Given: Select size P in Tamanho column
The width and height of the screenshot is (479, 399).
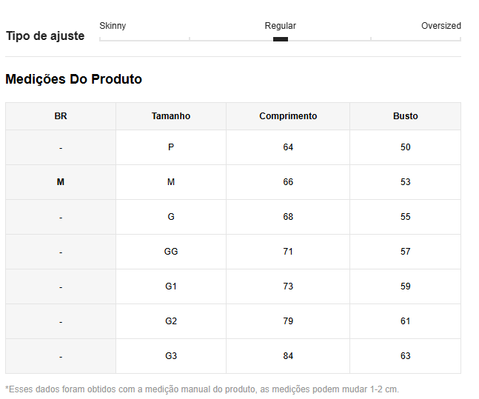Looking at the screenshot, I should click(171, 147).
